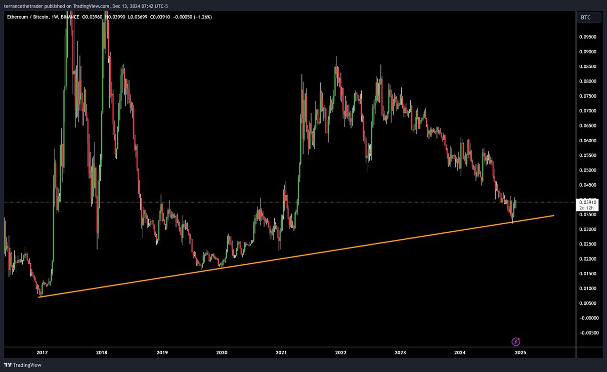Screen dimensions: 607x372
Task: Click the 2017 label on time axis
Action: tap(42, 352)
